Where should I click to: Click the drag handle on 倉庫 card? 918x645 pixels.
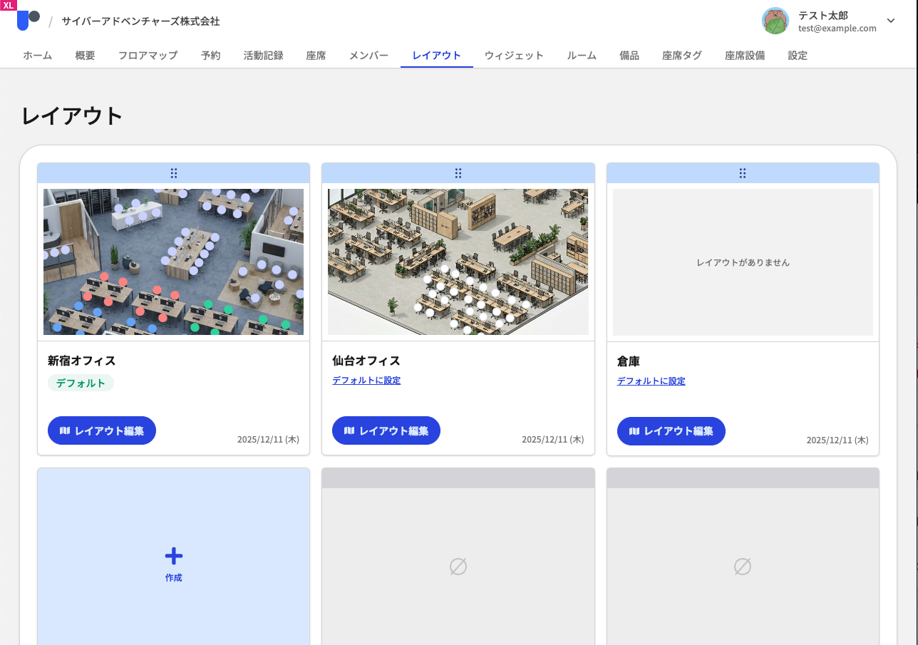tap(743, 173)
